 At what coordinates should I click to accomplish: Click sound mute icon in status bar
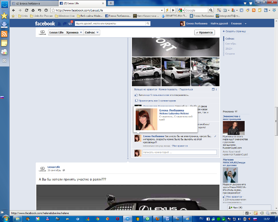[262, 213]
